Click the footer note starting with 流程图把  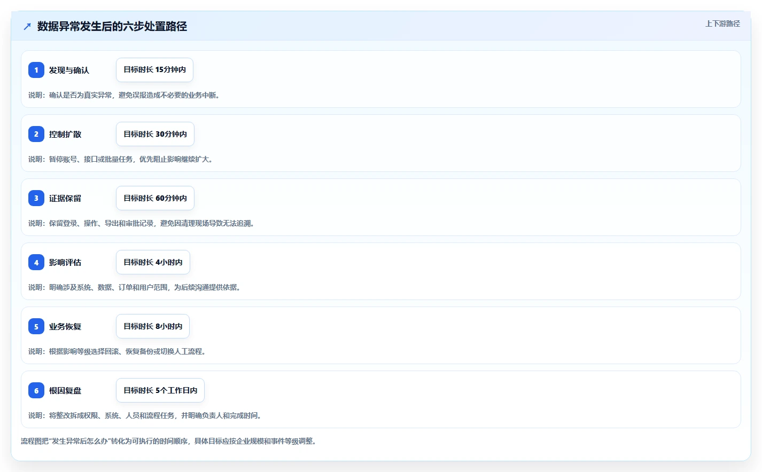pyautogui.click(x=168, y=441)
